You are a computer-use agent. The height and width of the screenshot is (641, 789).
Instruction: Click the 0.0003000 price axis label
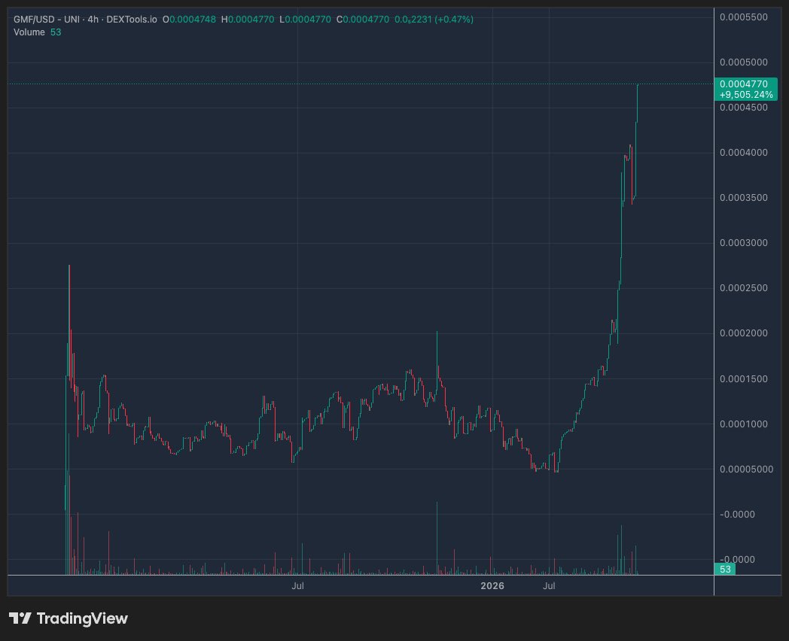pos(744,243)
